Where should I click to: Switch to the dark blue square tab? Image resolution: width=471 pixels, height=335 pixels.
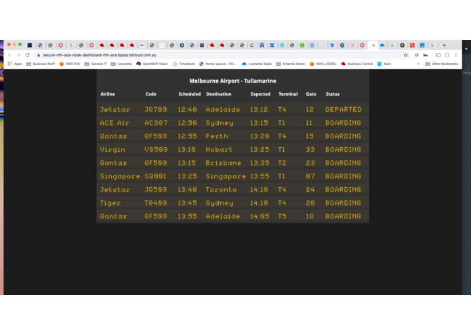(x=30, y=45)
